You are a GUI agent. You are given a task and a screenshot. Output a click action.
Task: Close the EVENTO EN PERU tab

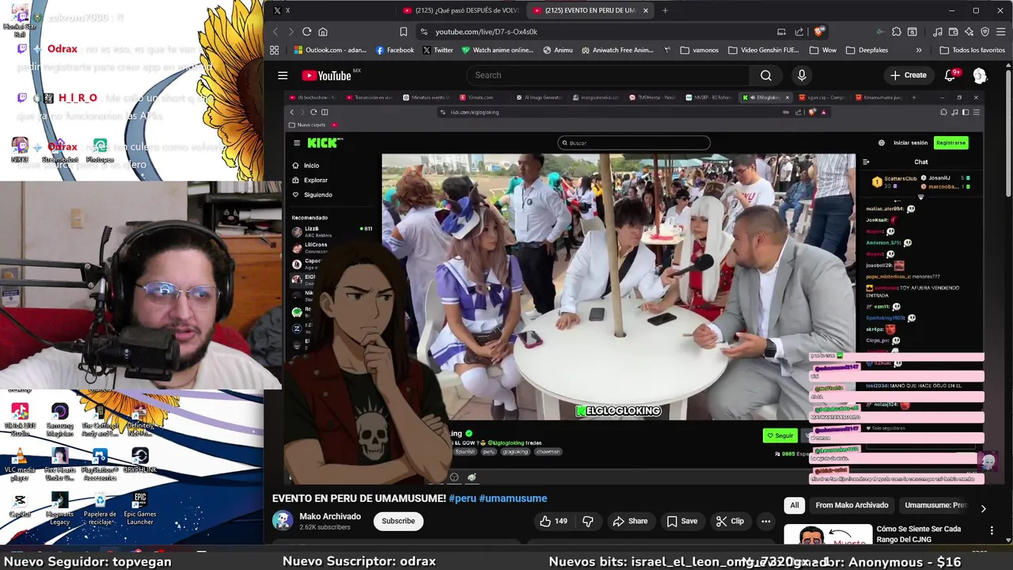coord(646,10)
